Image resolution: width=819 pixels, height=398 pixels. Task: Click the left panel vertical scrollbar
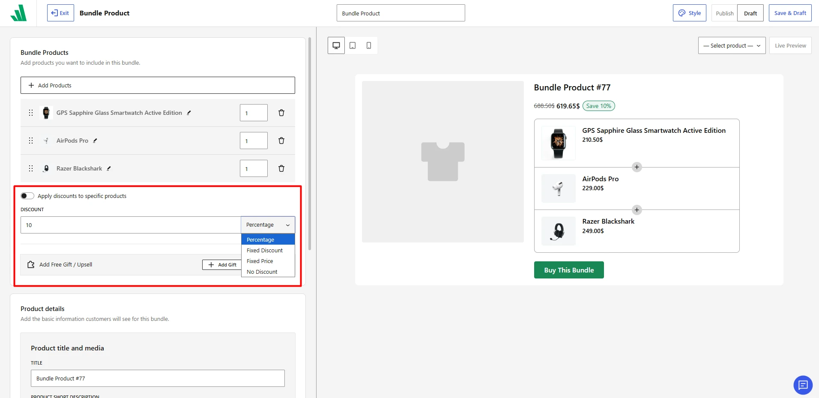click(309, 144)
